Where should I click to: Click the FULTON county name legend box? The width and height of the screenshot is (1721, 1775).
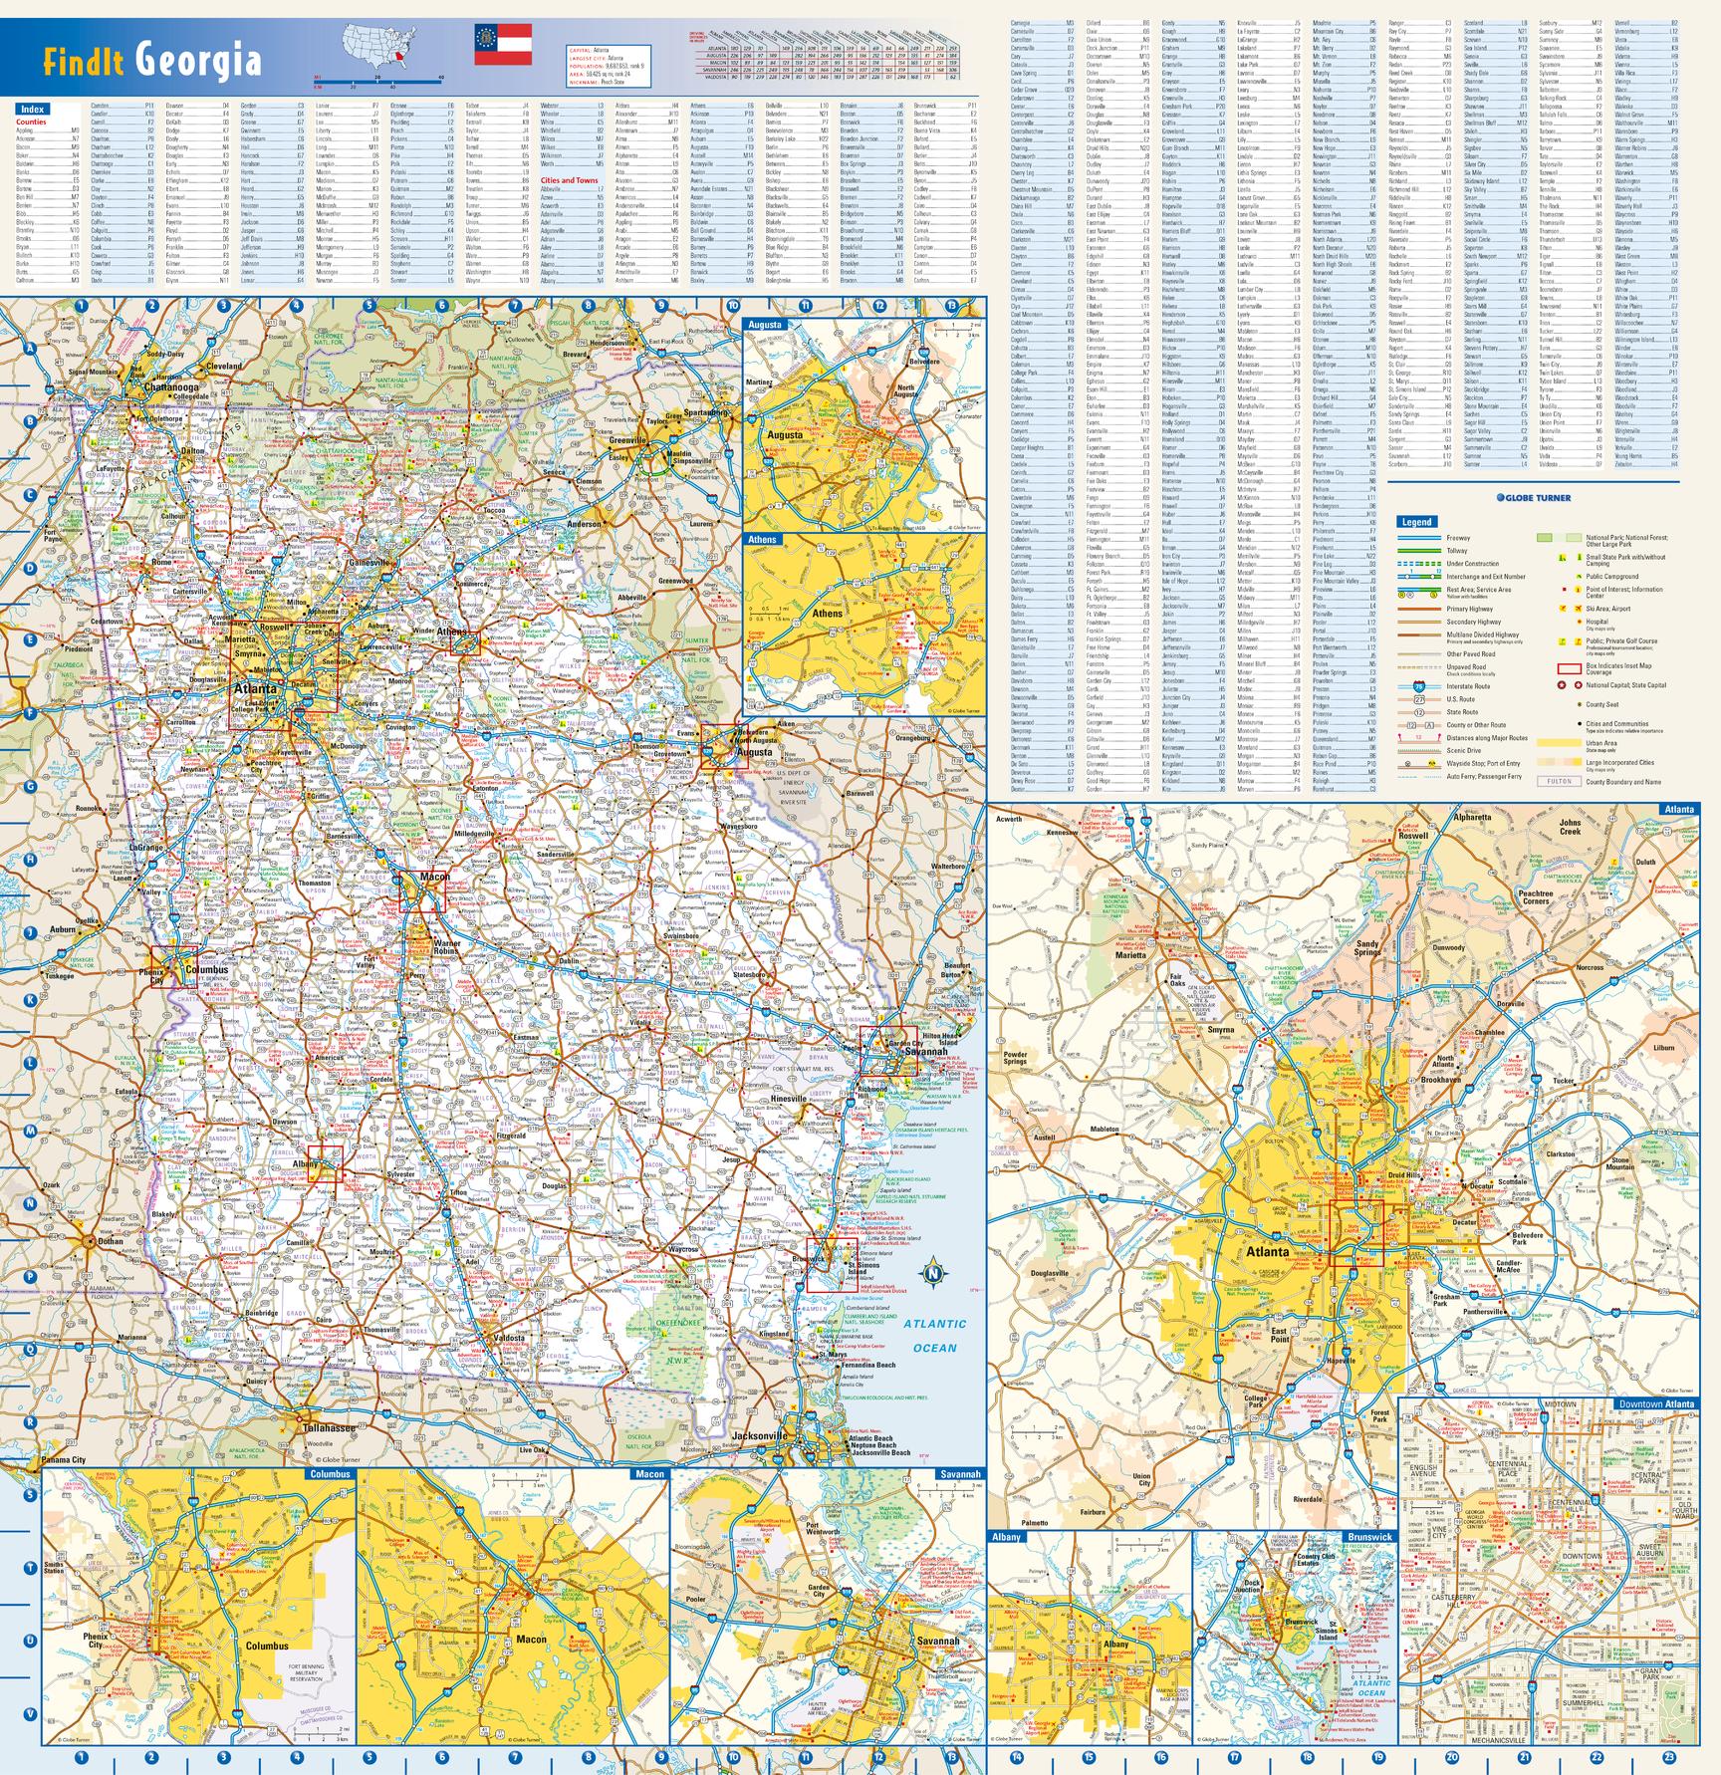1560,781
